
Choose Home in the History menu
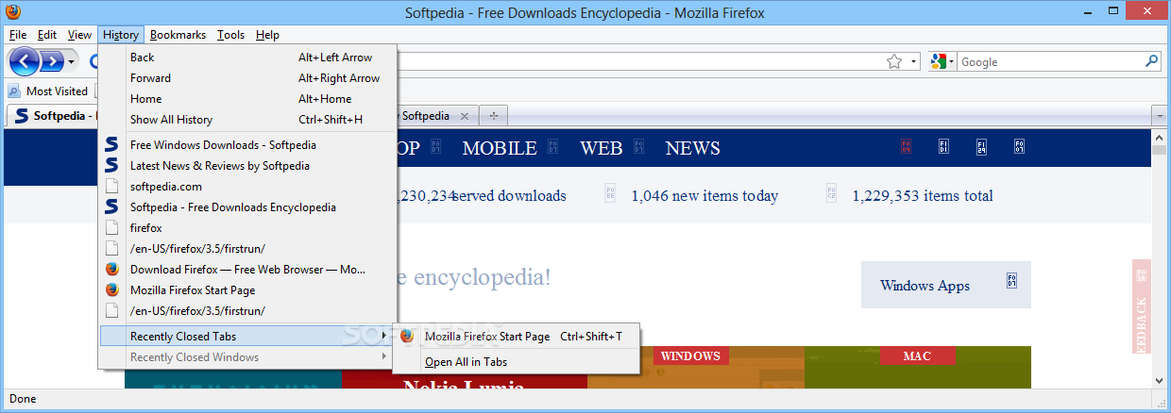point(248,99)
